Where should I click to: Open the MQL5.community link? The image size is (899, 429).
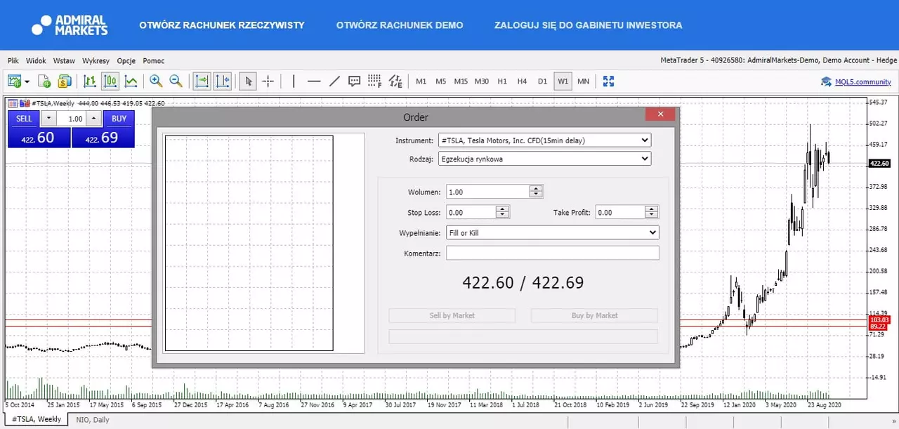863,82
